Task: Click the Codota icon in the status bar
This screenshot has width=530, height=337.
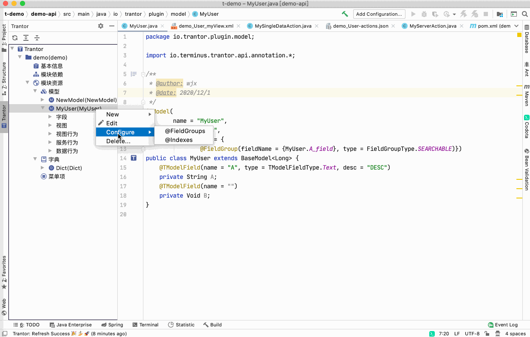Action: (431, 334)
